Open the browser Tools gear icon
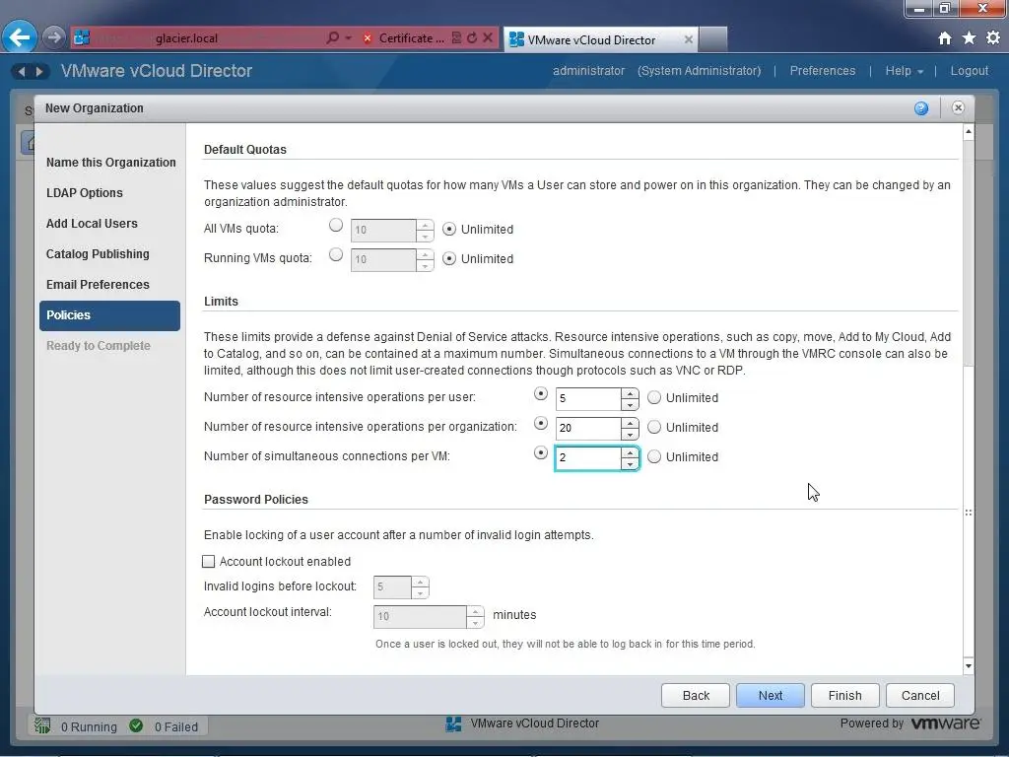1009x757 pixels. coord(993,38)
